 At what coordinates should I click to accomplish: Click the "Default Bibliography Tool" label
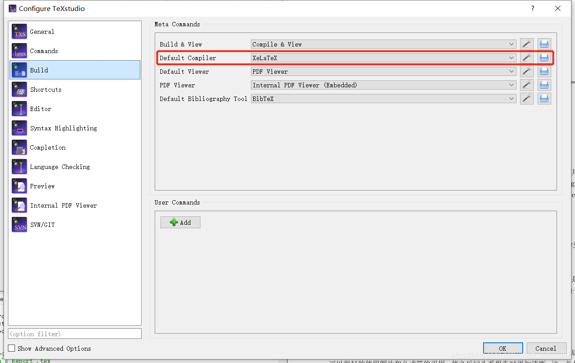click(204, 99)
